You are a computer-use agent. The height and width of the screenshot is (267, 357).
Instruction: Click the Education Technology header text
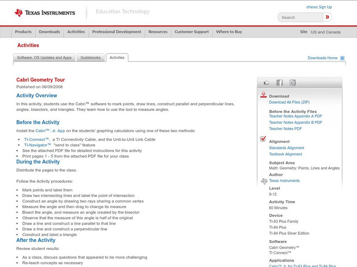(x=123, y=12)
